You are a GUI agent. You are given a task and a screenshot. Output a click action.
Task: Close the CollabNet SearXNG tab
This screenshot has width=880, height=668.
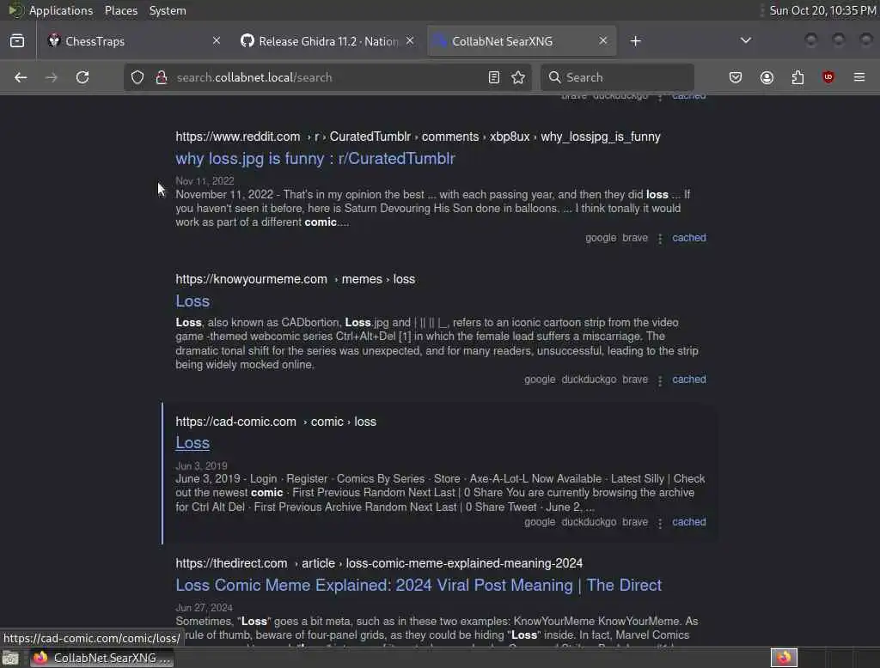point(602,41)
